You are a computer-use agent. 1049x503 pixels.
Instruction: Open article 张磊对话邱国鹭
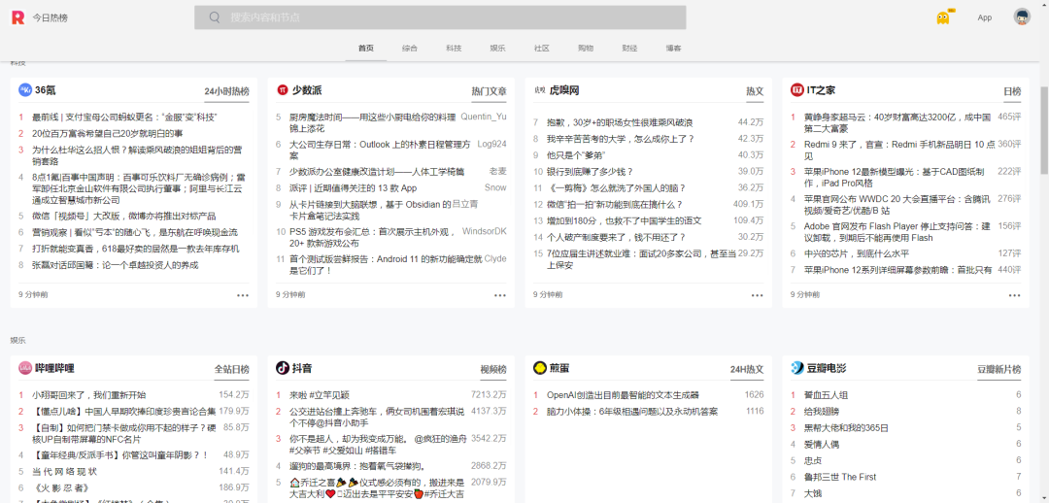(x=115, y=265)
